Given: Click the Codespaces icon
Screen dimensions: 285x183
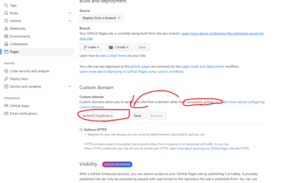Looking at the screenshot, I should pos(6,44).
